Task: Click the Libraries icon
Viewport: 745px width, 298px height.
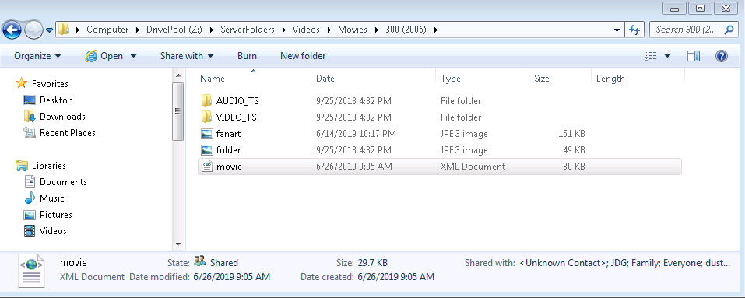Action: 21,166
